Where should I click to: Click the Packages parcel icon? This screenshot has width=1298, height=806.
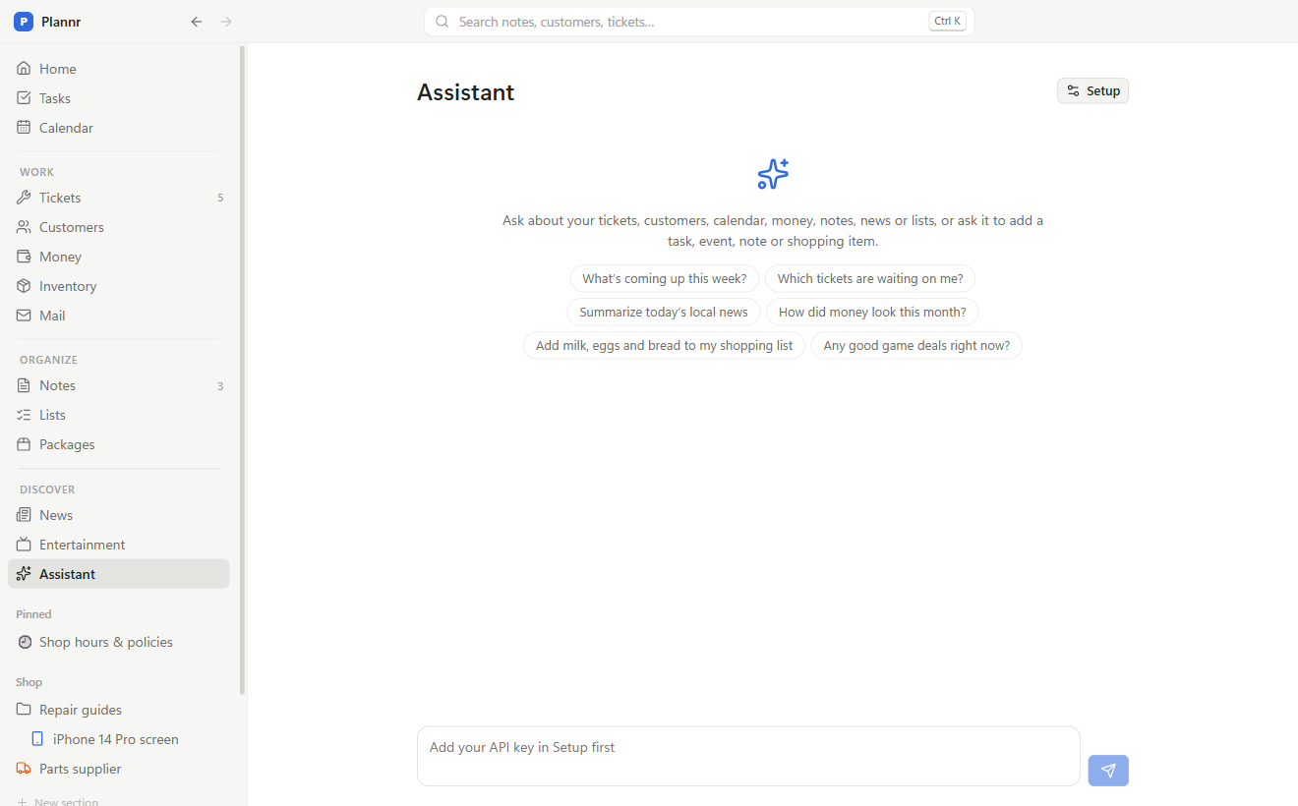click(x=25, y=444)
